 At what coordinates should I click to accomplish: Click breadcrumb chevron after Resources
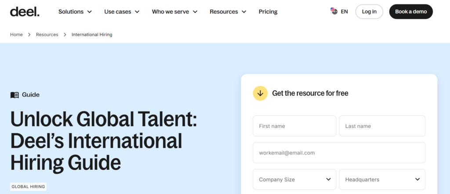coord(65,35)
